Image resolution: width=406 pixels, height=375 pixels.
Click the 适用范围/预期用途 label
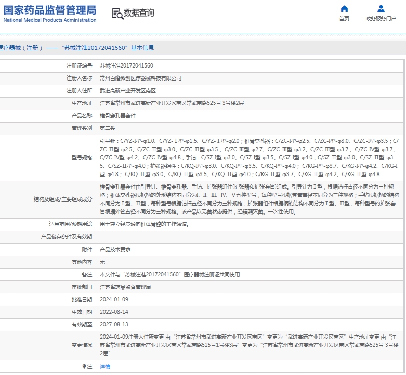pyautogui.click(x=71, y=224)
